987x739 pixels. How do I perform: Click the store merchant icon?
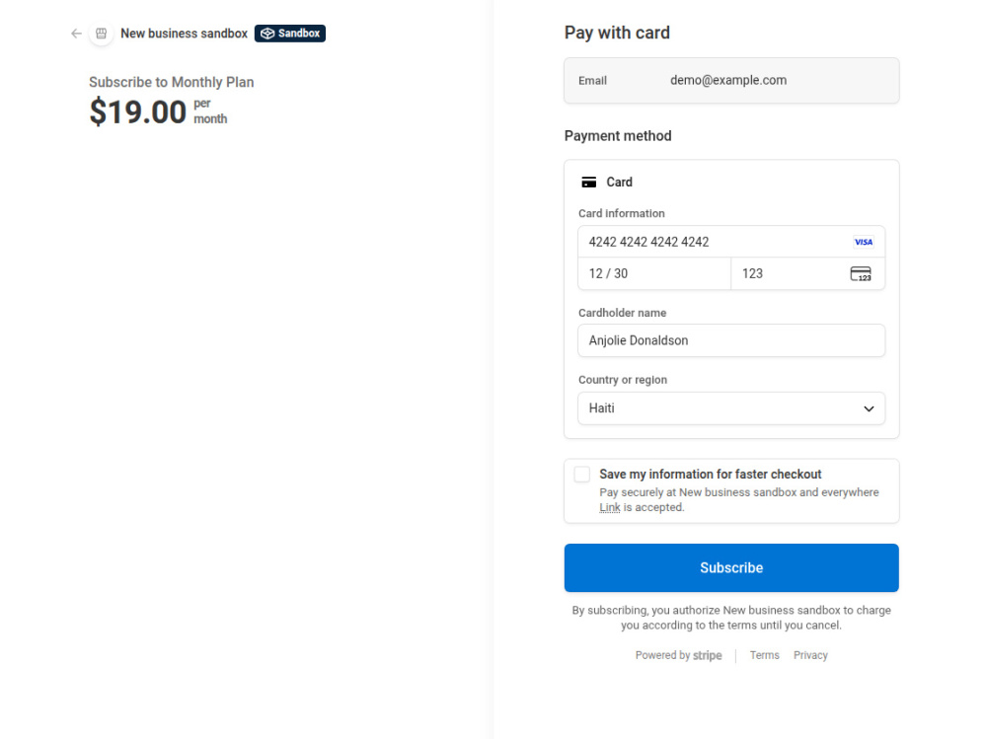click(x=102, y=34)
